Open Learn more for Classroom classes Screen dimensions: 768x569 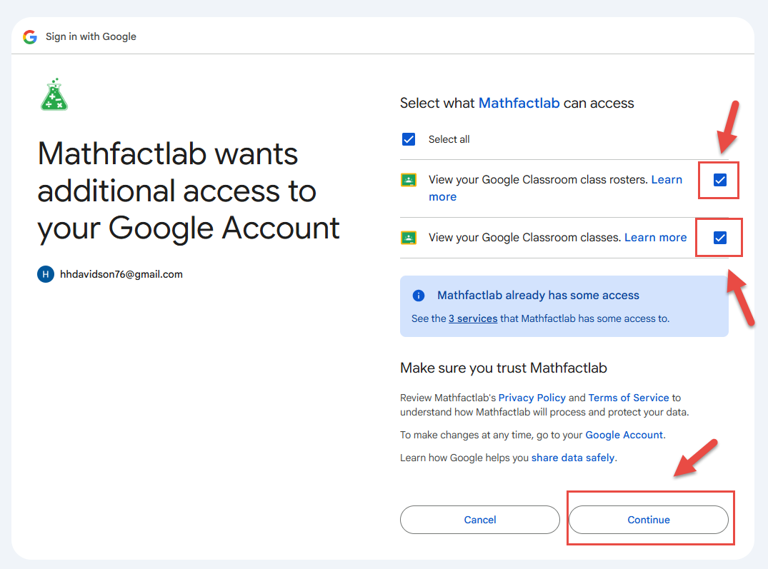655,238
